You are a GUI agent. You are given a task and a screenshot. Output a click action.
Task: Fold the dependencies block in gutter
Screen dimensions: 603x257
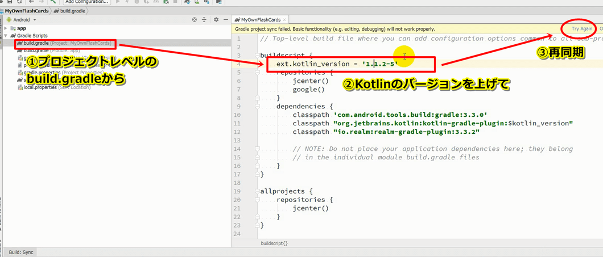257,106
